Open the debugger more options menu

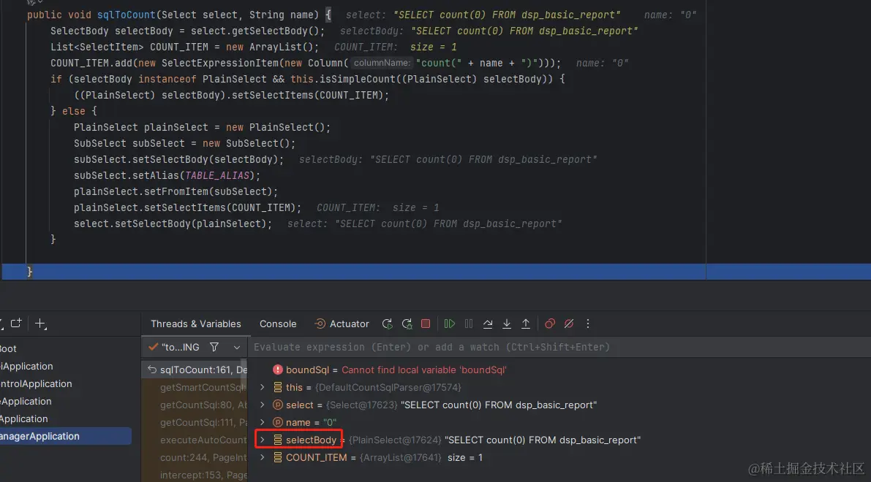pyautogui.click(x=588, y=324)
